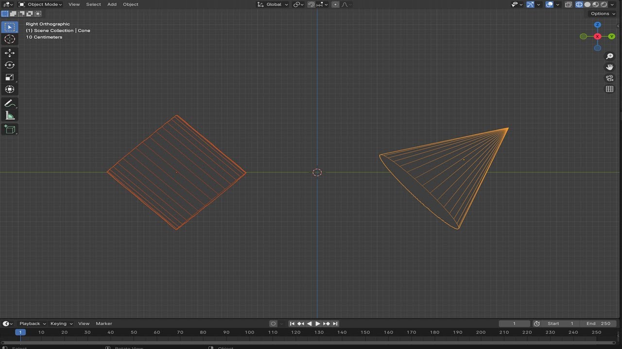The height and width of the screenshot is (349, 622).
Task: Set selection mode to extend
Action: pyautogui.click(x=14, y=14)
